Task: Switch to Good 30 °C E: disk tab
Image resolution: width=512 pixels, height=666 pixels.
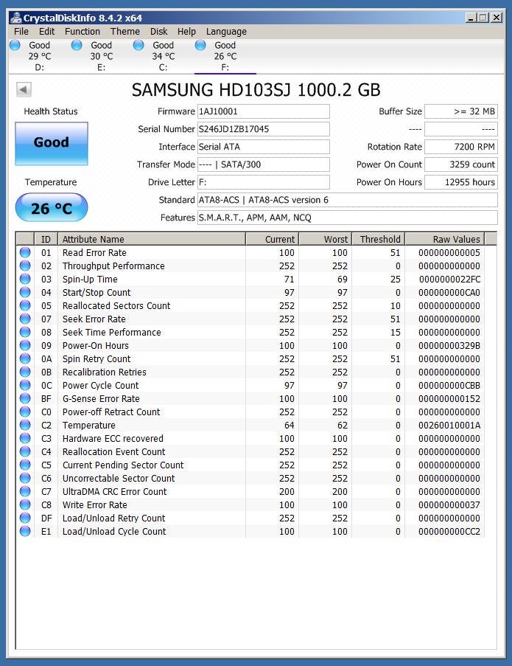Action: click(x=101, y=56)
